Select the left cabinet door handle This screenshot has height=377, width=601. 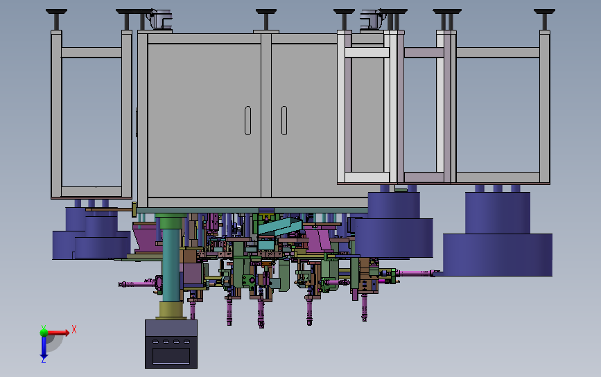[x=247, y=121]
